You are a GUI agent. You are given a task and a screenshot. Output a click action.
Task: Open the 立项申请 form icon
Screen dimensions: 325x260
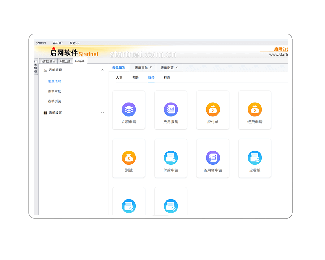click(129, 109)
